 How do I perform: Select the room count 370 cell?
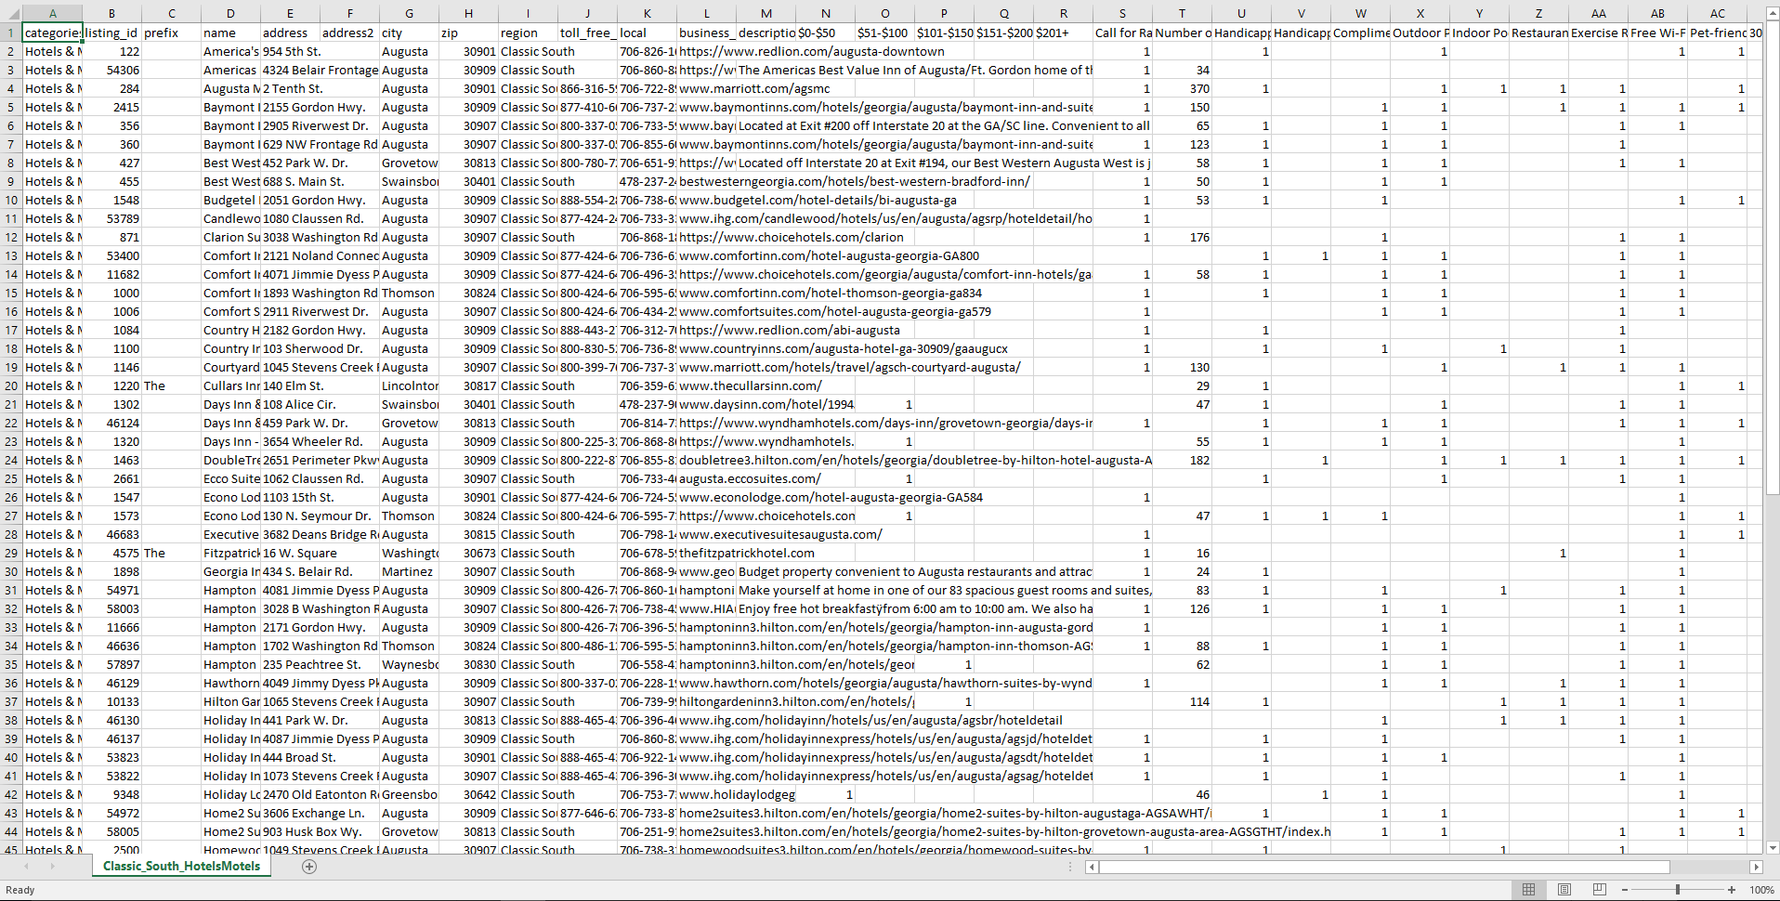tap(1182, 88)
